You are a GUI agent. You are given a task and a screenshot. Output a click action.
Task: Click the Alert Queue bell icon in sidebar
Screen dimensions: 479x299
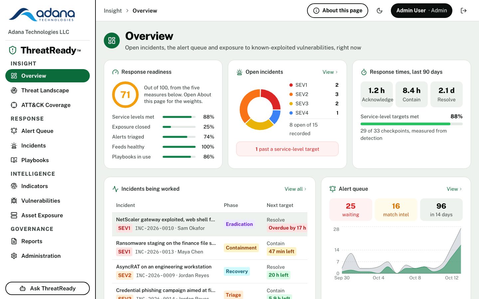[x=14, y=131]
